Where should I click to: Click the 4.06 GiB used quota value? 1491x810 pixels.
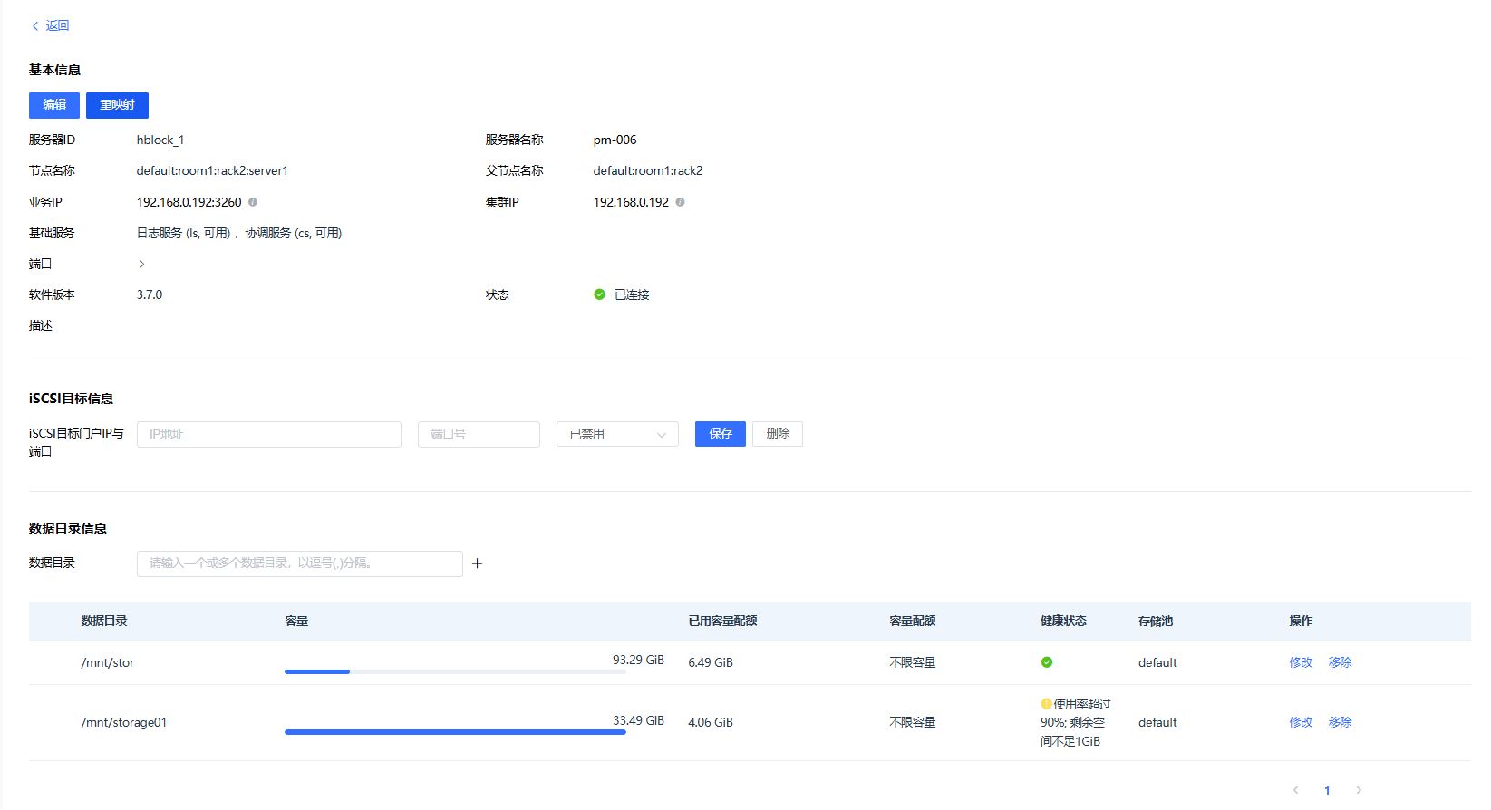pos(711,722)
